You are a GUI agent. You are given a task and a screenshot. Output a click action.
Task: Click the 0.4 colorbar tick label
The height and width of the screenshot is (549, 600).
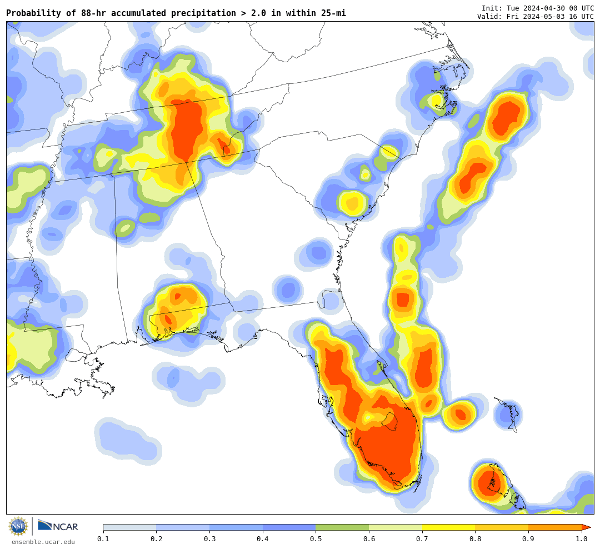(262, 538)
